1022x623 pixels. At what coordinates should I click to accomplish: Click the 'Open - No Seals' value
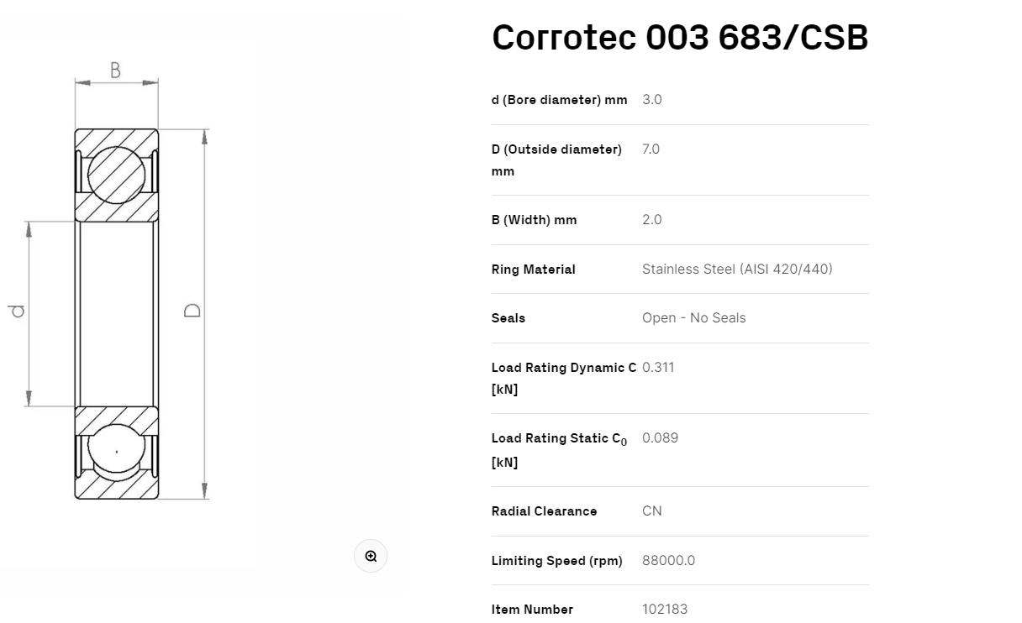(x=693, y=318)
